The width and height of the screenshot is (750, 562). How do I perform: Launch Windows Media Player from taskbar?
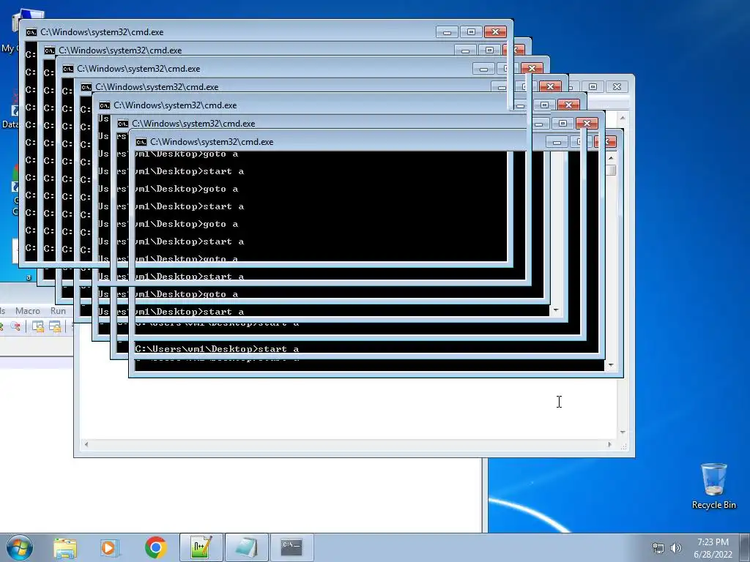[110, 547]
